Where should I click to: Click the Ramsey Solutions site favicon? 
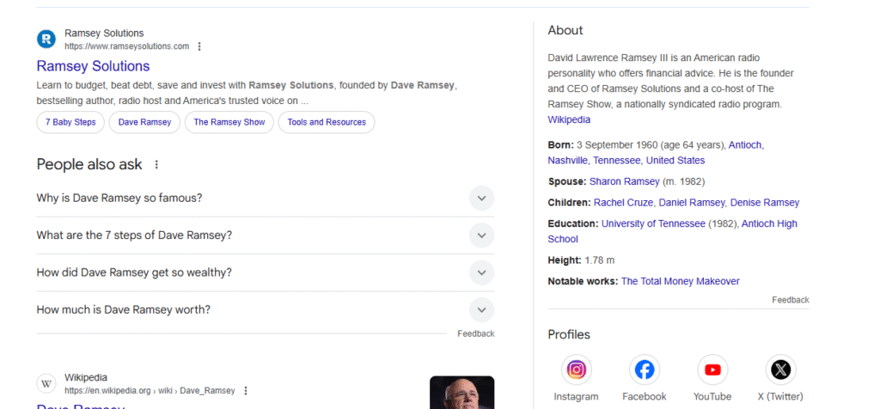(46, 39)
